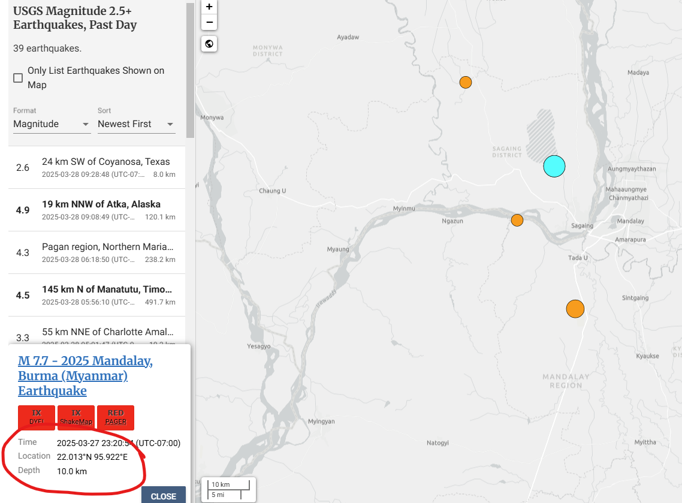
Task: Open the Pagan region, Northern Mariana earthquake
Action: point(96,253)
